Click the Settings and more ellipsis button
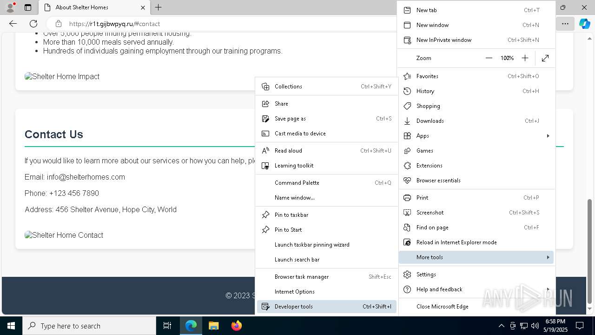Image resolution: width=595 pixels, height=335 pixels. pyautogui.click(x=565, y=24)
